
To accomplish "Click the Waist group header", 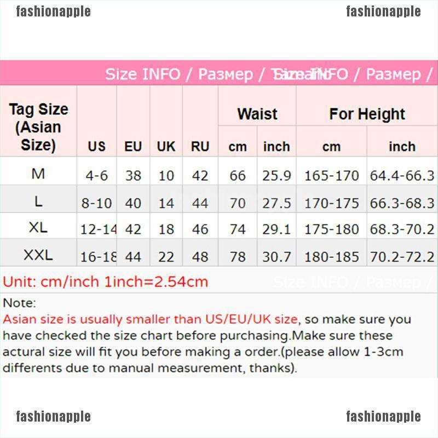I will pyautogui.click(x=257, y=114).
